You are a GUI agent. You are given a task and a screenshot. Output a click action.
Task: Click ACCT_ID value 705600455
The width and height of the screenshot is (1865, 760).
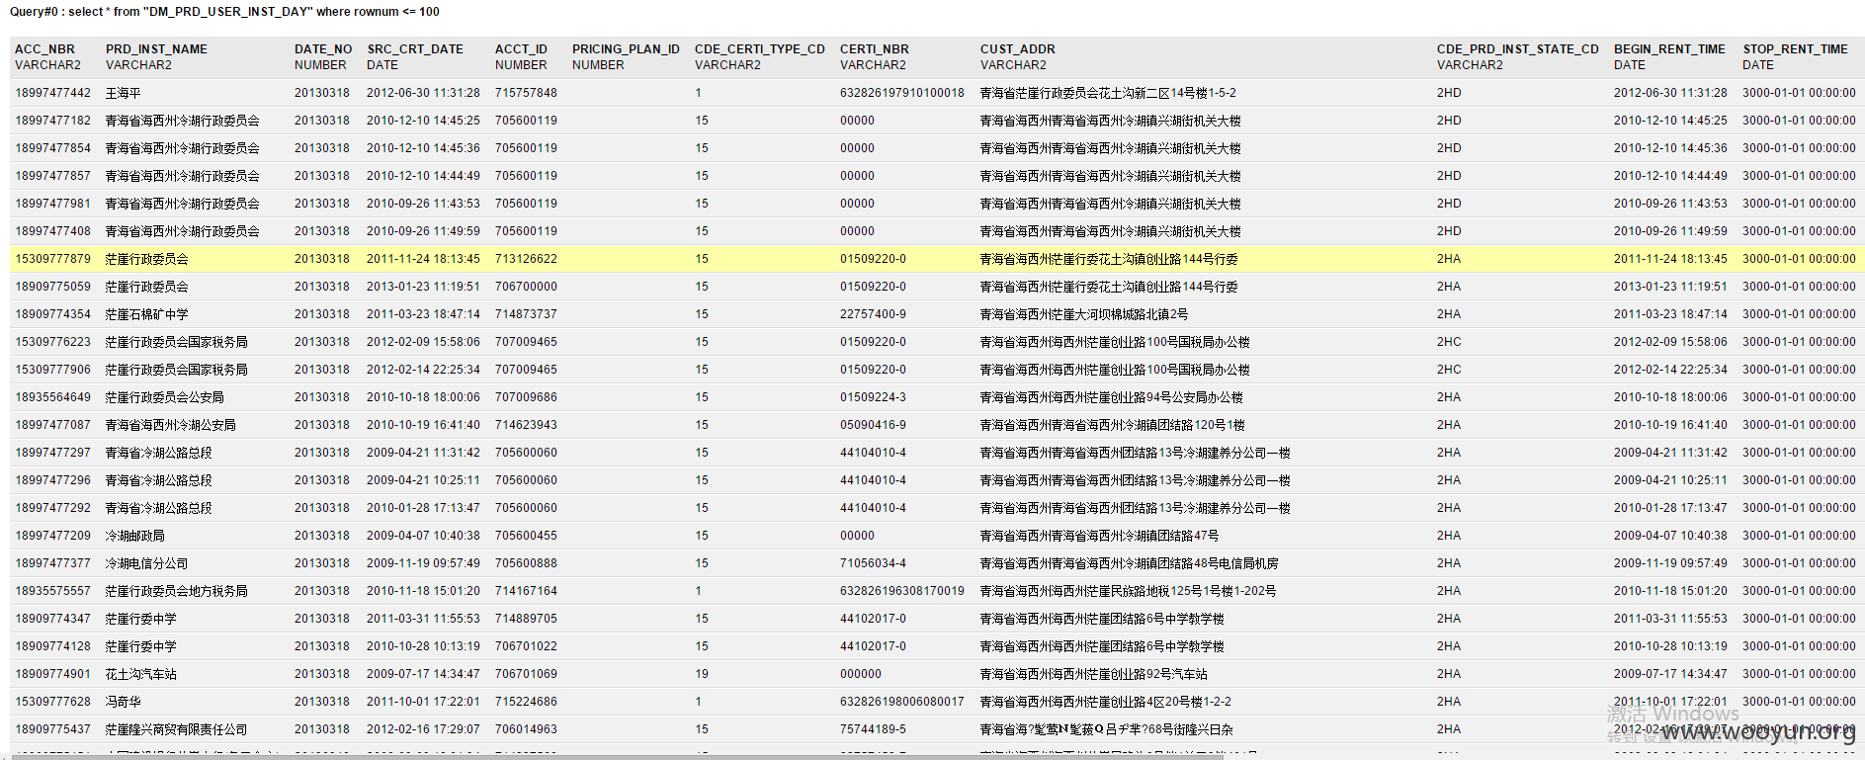click(526, 536)
